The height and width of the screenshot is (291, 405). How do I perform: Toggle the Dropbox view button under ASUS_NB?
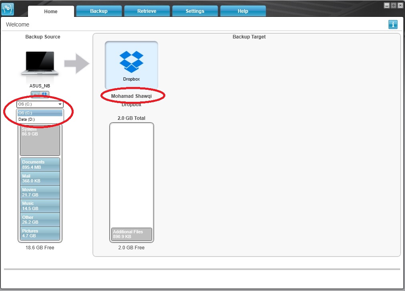(44, 94)
